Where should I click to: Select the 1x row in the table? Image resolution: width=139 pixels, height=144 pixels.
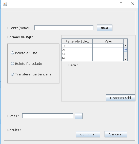[x=93, y=46]
